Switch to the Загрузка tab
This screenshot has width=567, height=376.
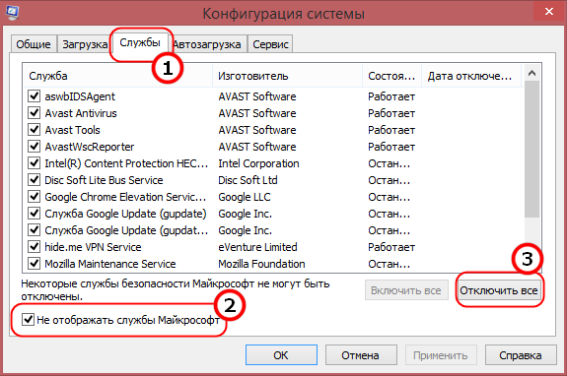pyautogui.click(x=85, y=44)
